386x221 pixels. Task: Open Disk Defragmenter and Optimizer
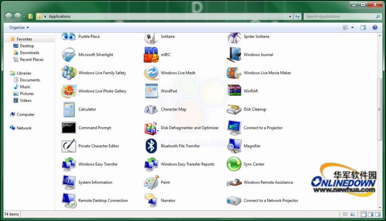click(x=151, y=128)
